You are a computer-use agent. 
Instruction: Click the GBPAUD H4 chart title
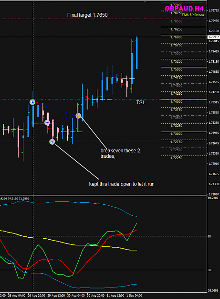[184, 9]
